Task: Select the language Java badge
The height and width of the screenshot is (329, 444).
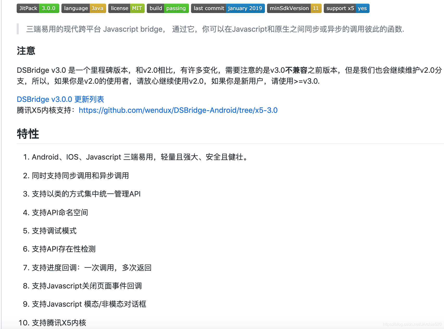Action: click(x=84, y=8)
